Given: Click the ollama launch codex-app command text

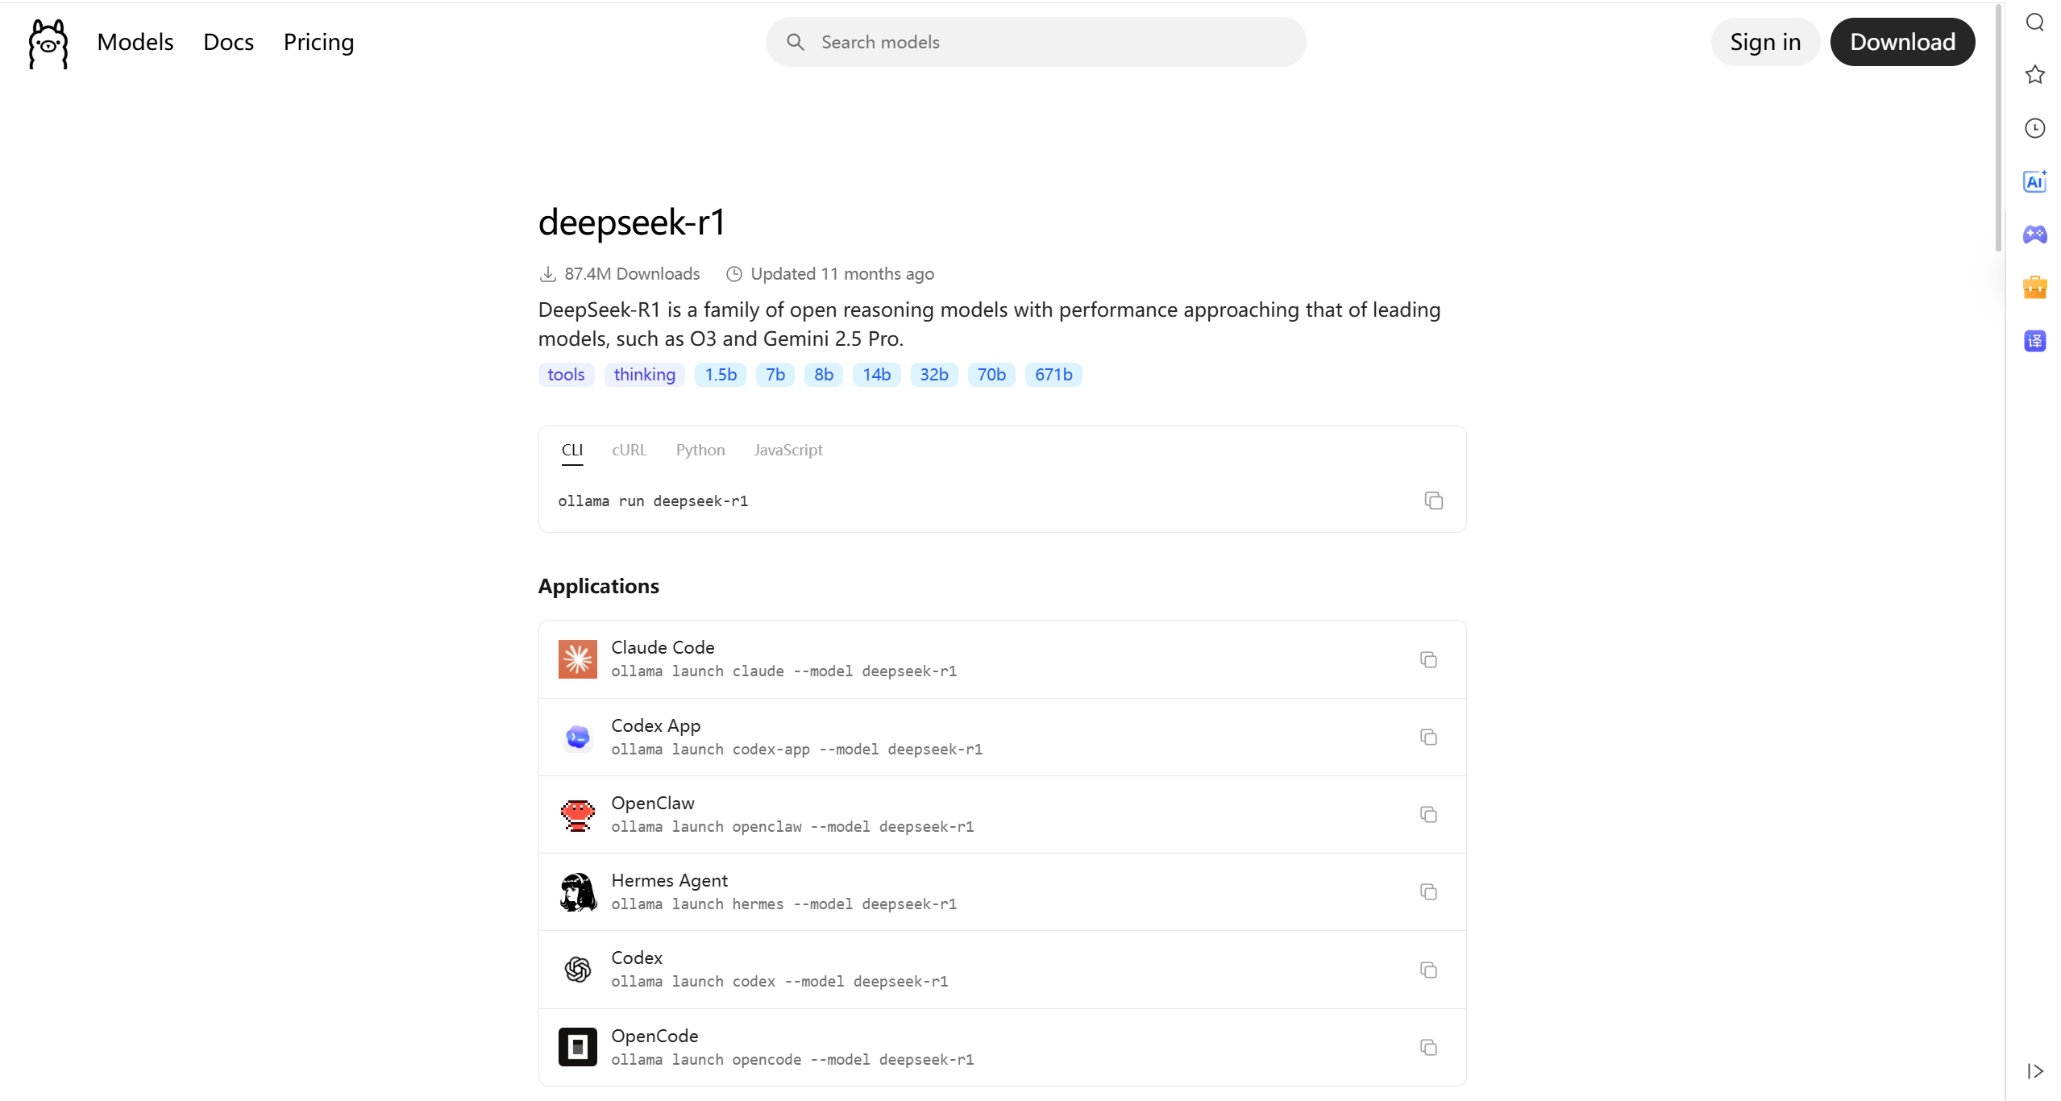Looking at the screenshot, I should point(797,750).
